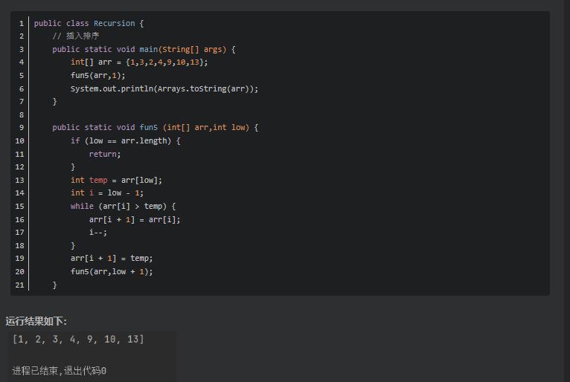Click the main method declaration line
This screenshot has width=570, height=382.
click(144, 49)
